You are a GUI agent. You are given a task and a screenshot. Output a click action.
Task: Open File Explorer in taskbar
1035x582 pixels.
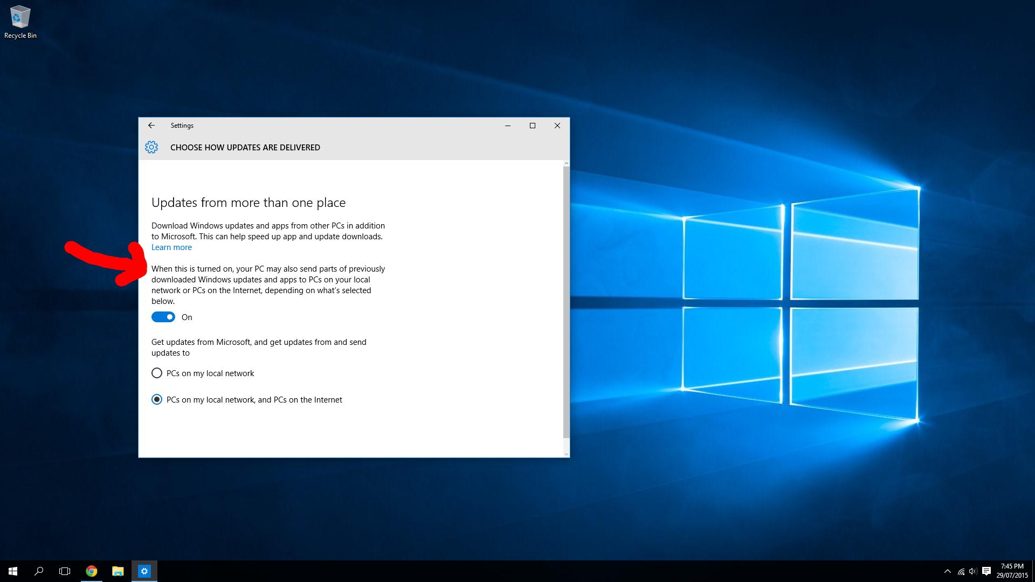click(x=119, y=571)
